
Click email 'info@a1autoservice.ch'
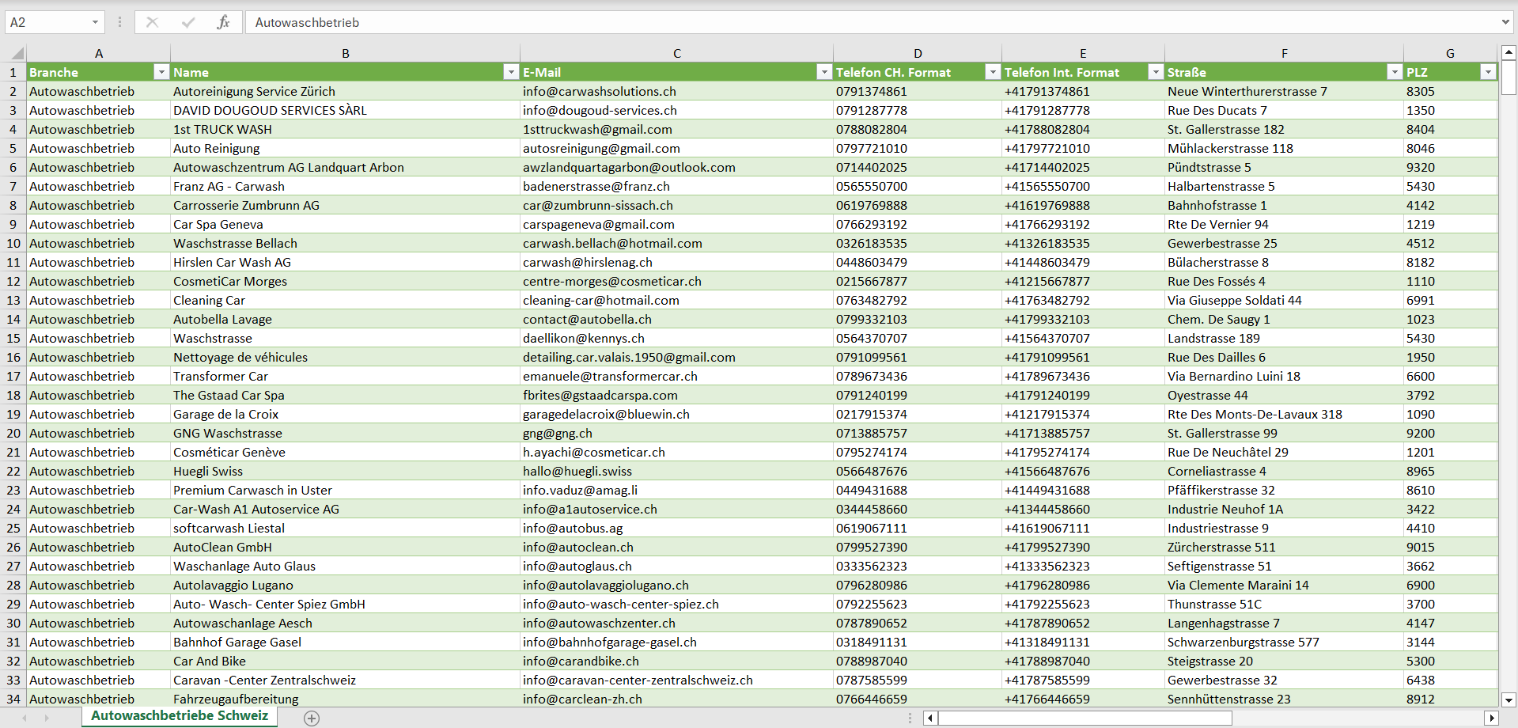[x=676, y=509]
